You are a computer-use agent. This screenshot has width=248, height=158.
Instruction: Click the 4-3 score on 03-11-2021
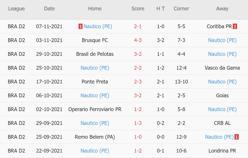coord(138,40)
